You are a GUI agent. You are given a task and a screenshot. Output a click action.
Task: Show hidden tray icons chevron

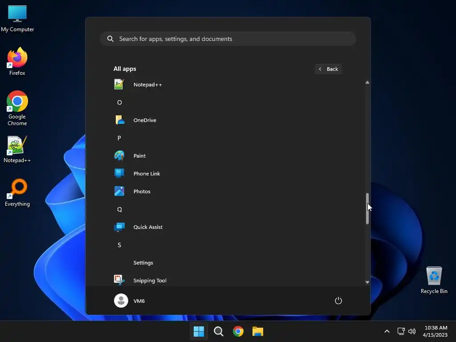coord(387,331)
